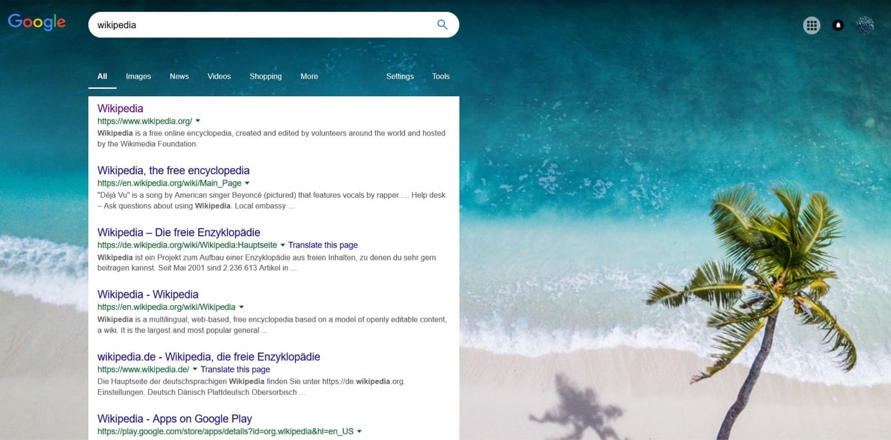Viewport: 891px width, 440px height.
Task: Click the https://www.wikipedia.de/ URL text
Action: (144, 369)
